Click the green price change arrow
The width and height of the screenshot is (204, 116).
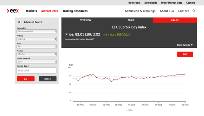104,35
